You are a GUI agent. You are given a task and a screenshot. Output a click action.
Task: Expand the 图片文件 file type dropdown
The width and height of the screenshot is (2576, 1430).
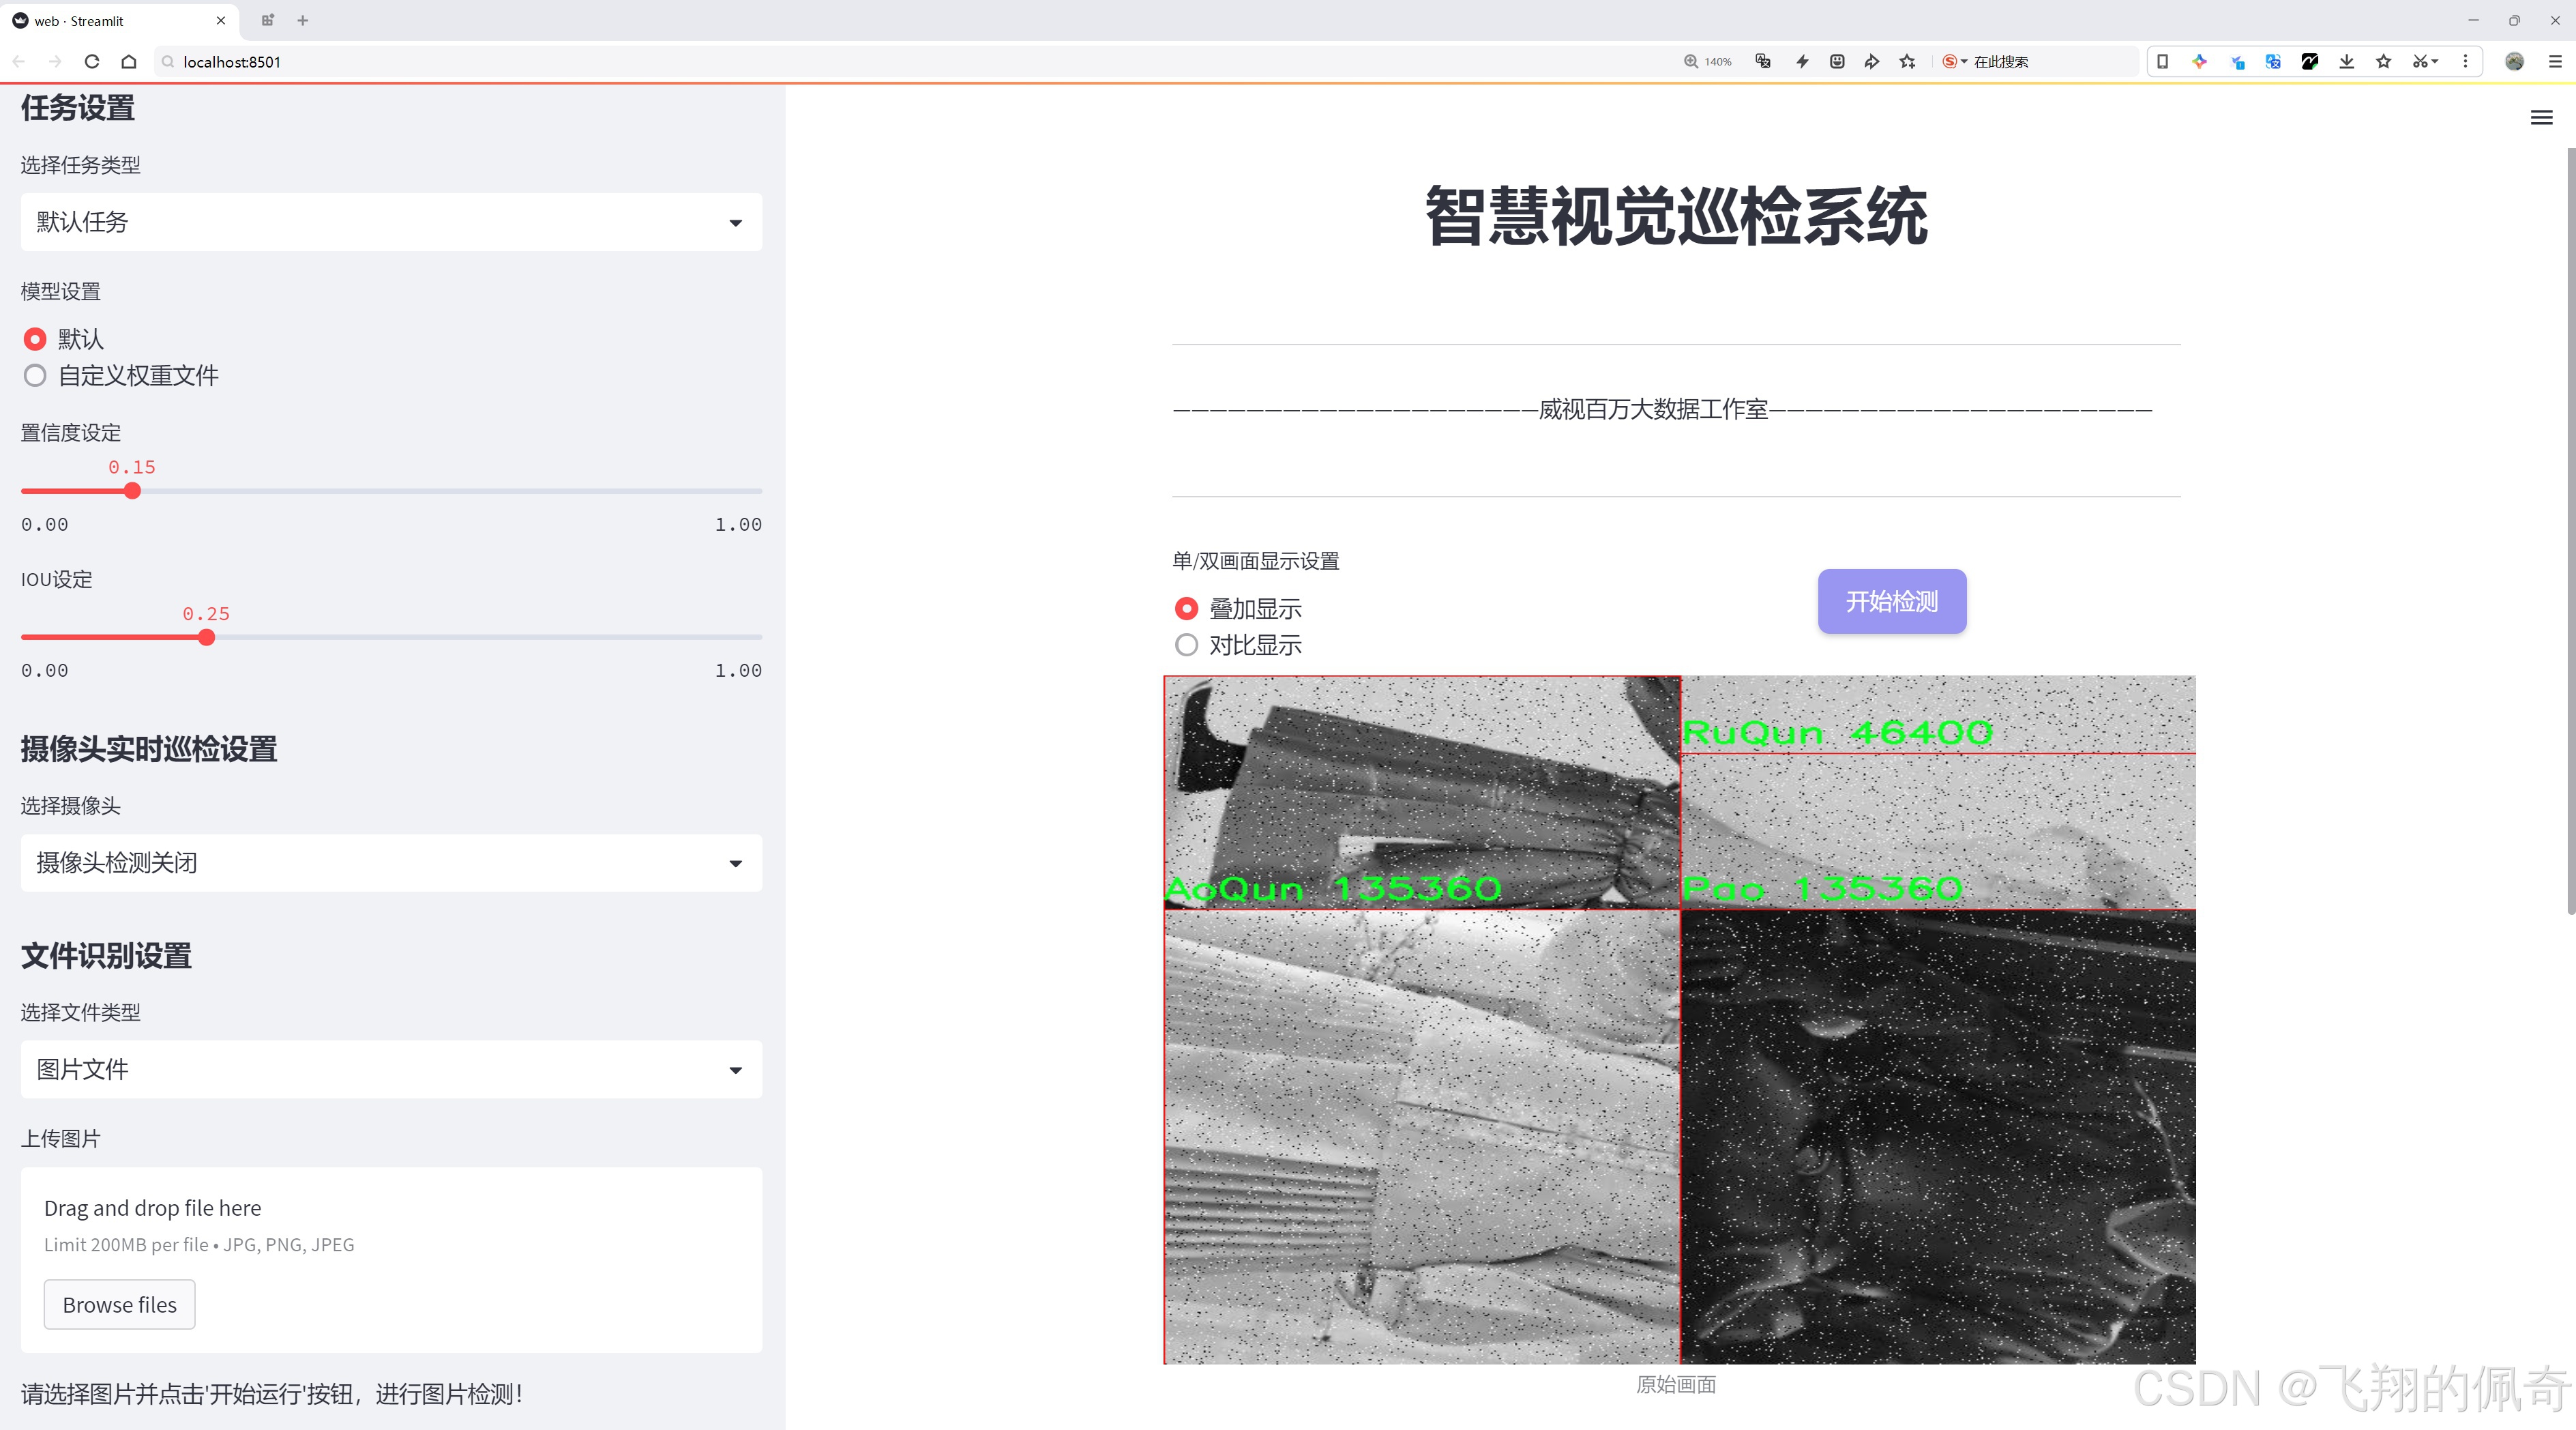click(390, 1069)
